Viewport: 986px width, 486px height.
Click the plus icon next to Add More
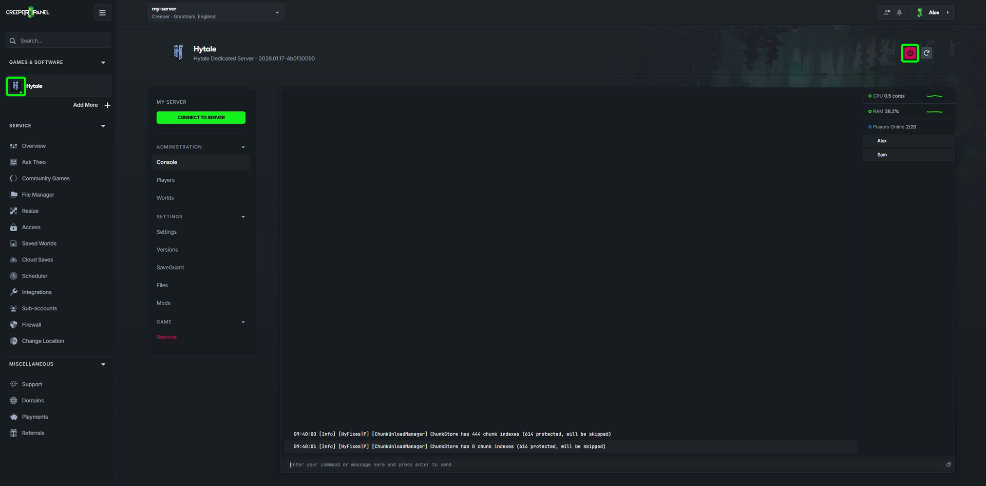click(107, 105)
